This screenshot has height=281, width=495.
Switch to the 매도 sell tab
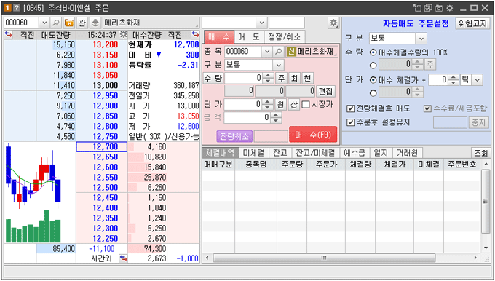pos(249,37)
